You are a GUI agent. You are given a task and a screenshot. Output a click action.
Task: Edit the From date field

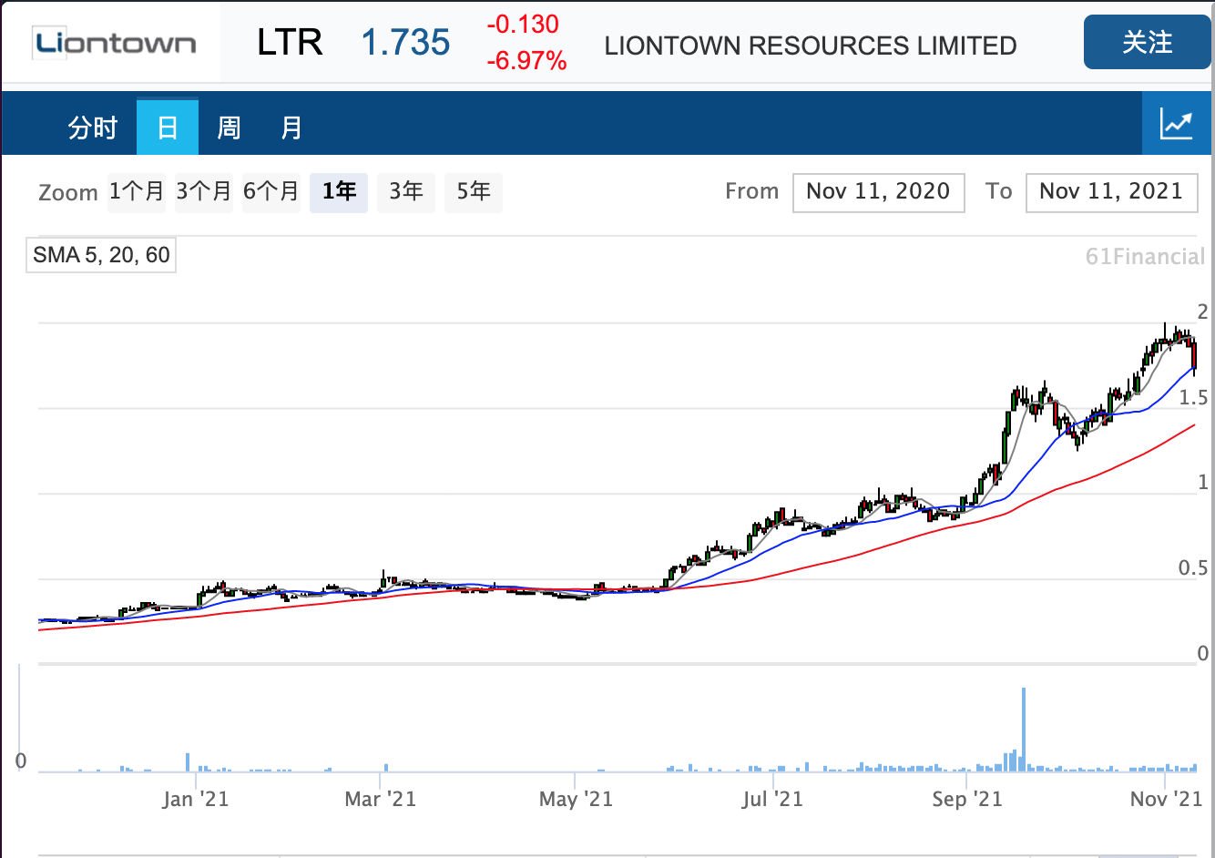[x=879, y=192]
